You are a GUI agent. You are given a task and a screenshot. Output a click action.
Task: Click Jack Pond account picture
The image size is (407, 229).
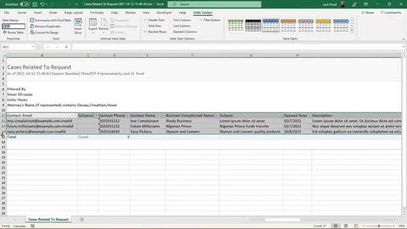point(343,4)
